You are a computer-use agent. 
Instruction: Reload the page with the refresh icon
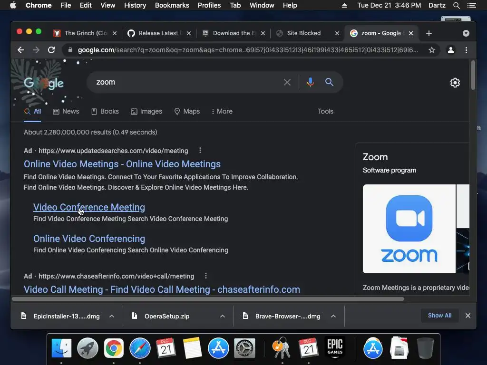(51, 50)
